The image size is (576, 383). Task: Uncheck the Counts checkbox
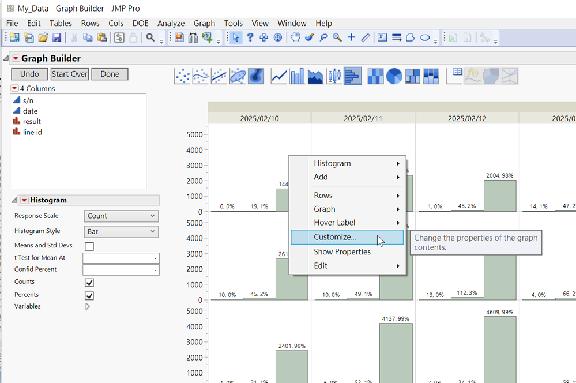click(x=89, y=282)
